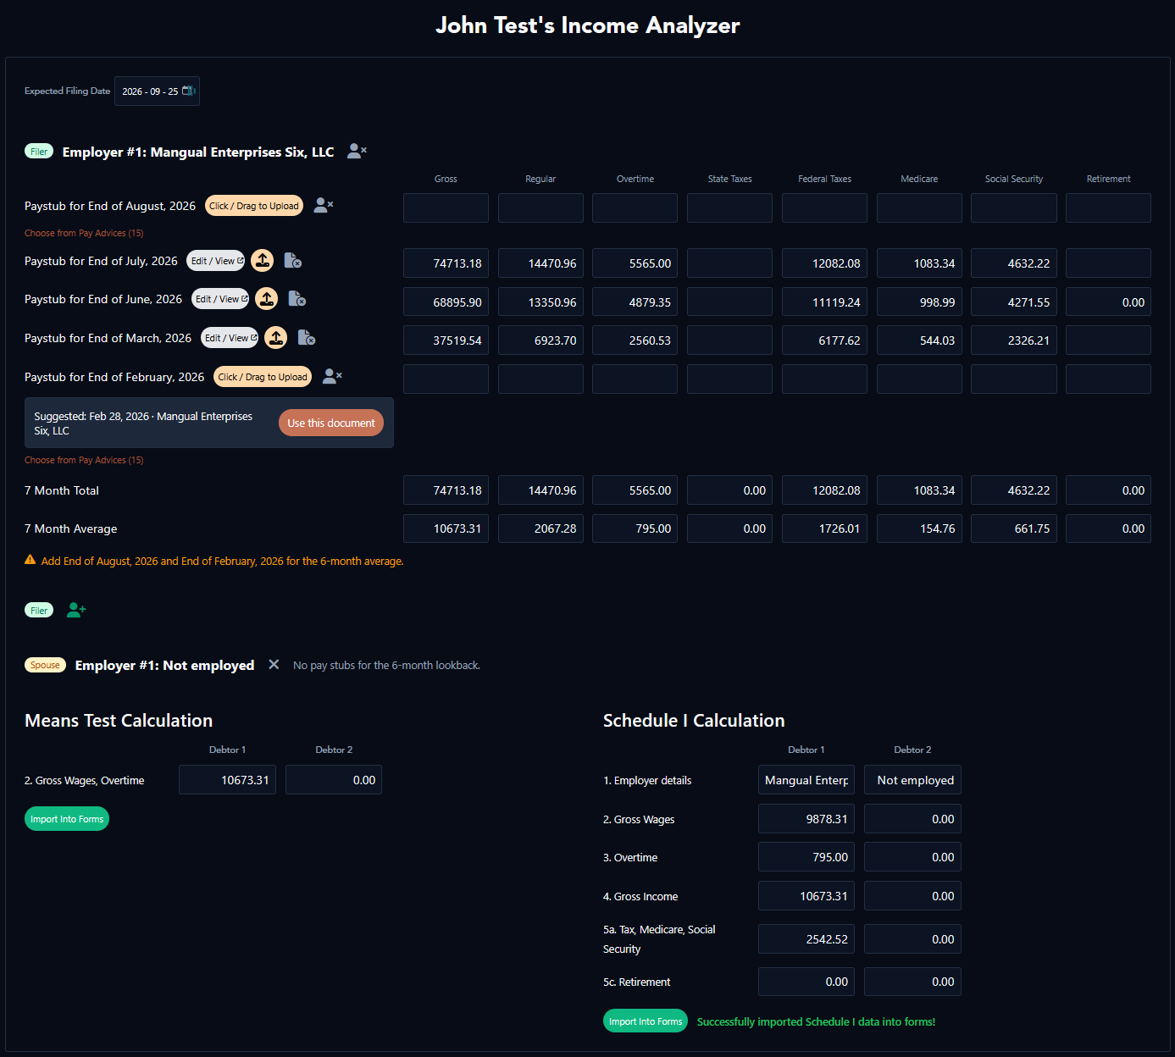1175x1057 pixels.
Task: Click Schedule I Debtor 2 Not employed field
Action: tap(912, 780)
